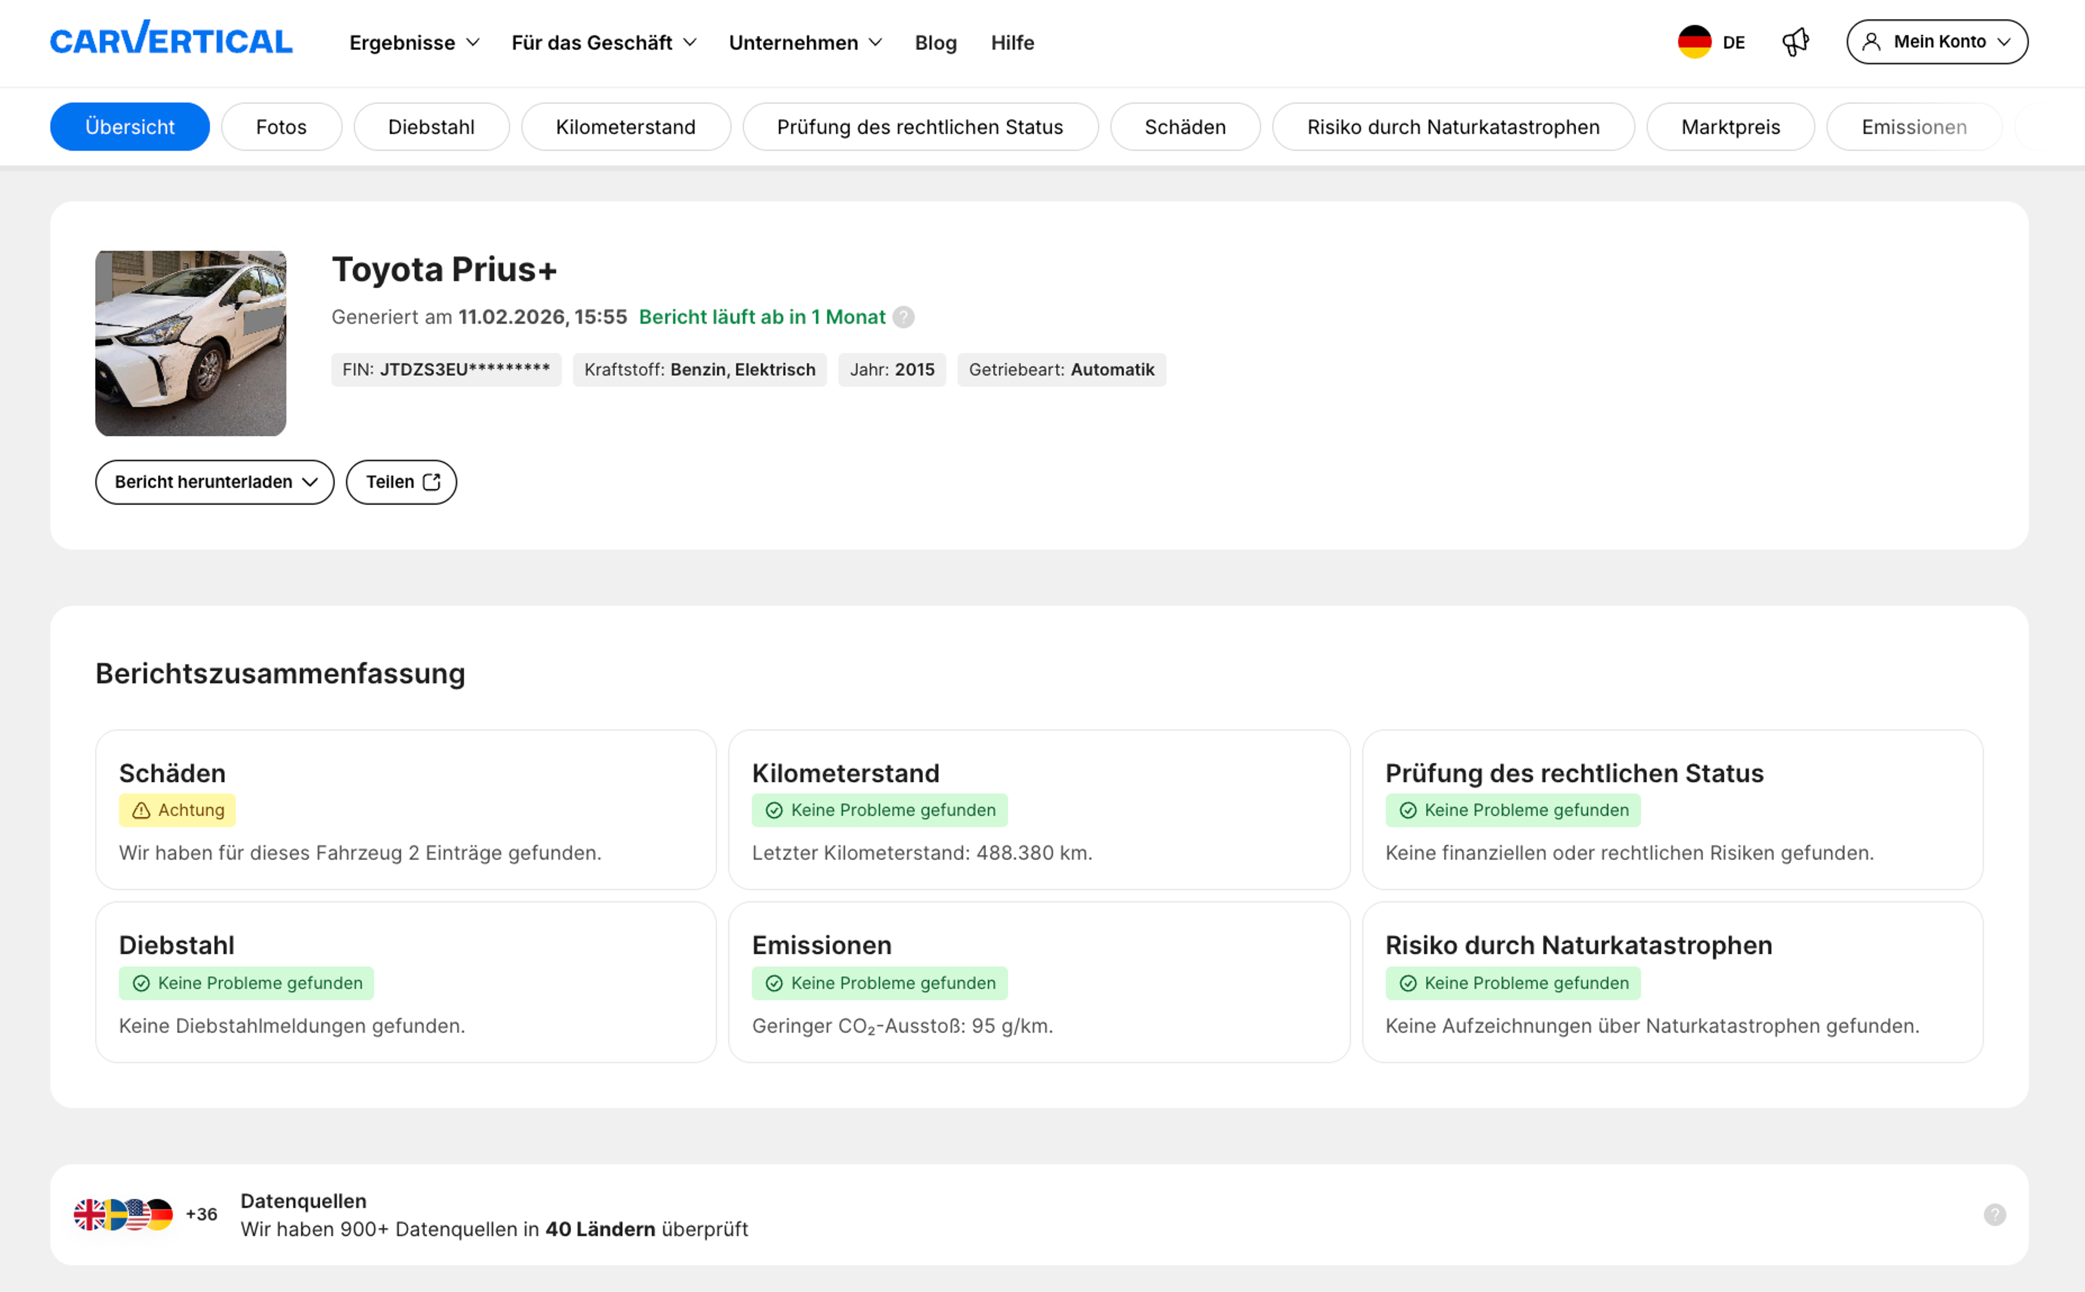Expand the Ergebnisse menu
The width and height of the screenshot is (2085, 1292).
414,43
